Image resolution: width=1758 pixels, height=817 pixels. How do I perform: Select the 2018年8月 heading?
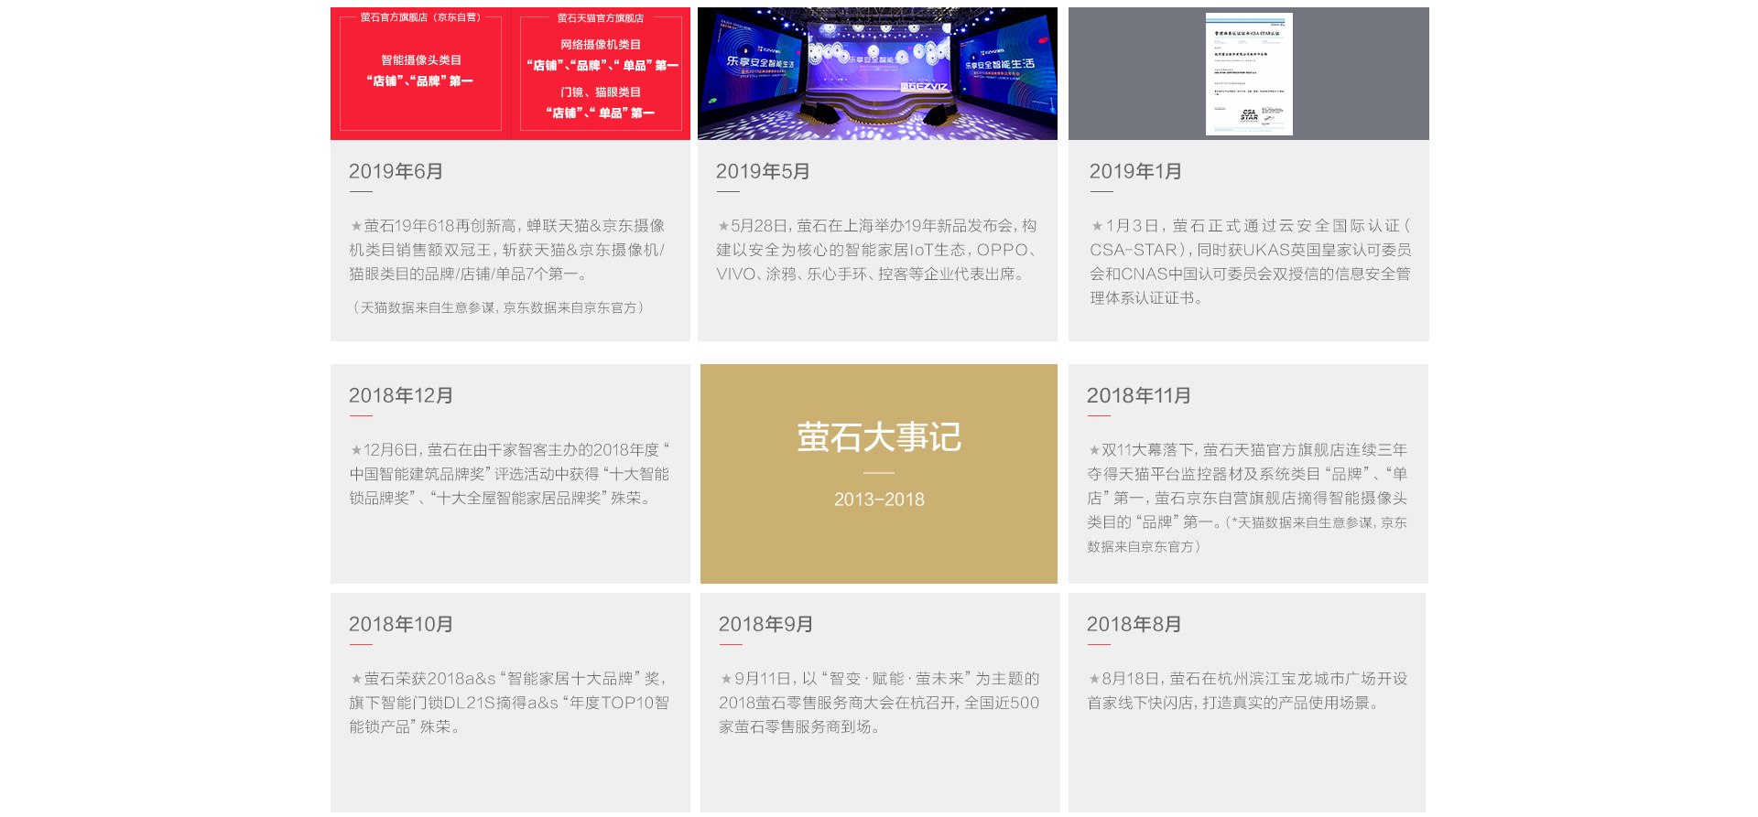tap(1134, 624)
